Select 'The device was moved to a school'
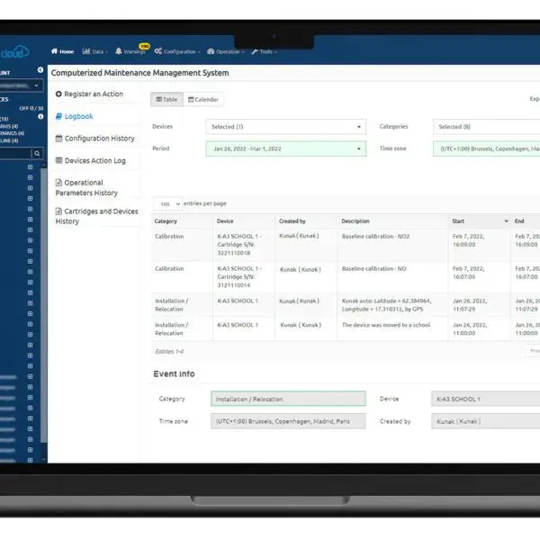Screen dimensions: 540x540 386,325
